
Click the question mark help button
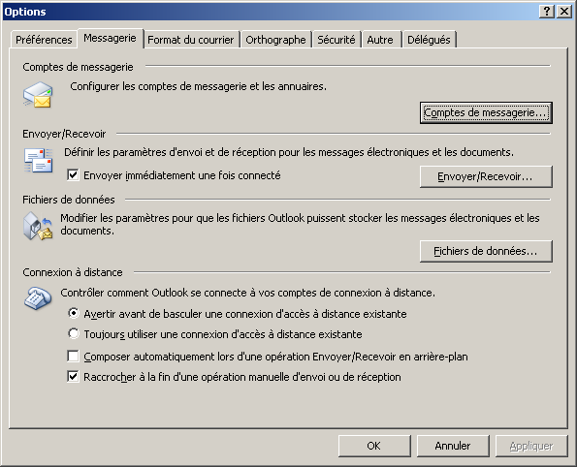[x=547, y=12]
